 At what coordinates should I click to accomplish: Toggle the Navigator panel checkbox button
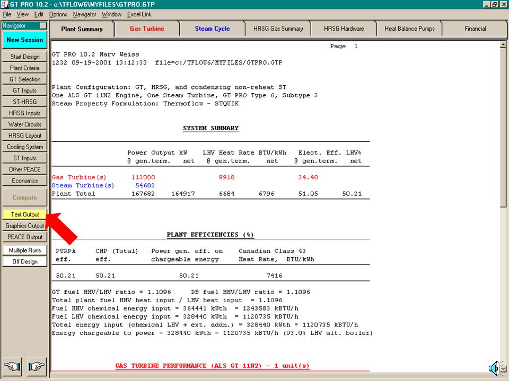coord(43,25)
